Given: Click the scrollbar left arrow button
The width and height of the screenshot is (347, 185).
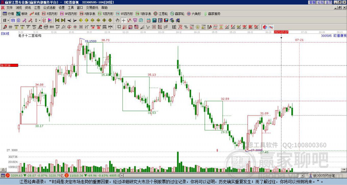Looking at the screenshot, I should (x=122, y=176).
